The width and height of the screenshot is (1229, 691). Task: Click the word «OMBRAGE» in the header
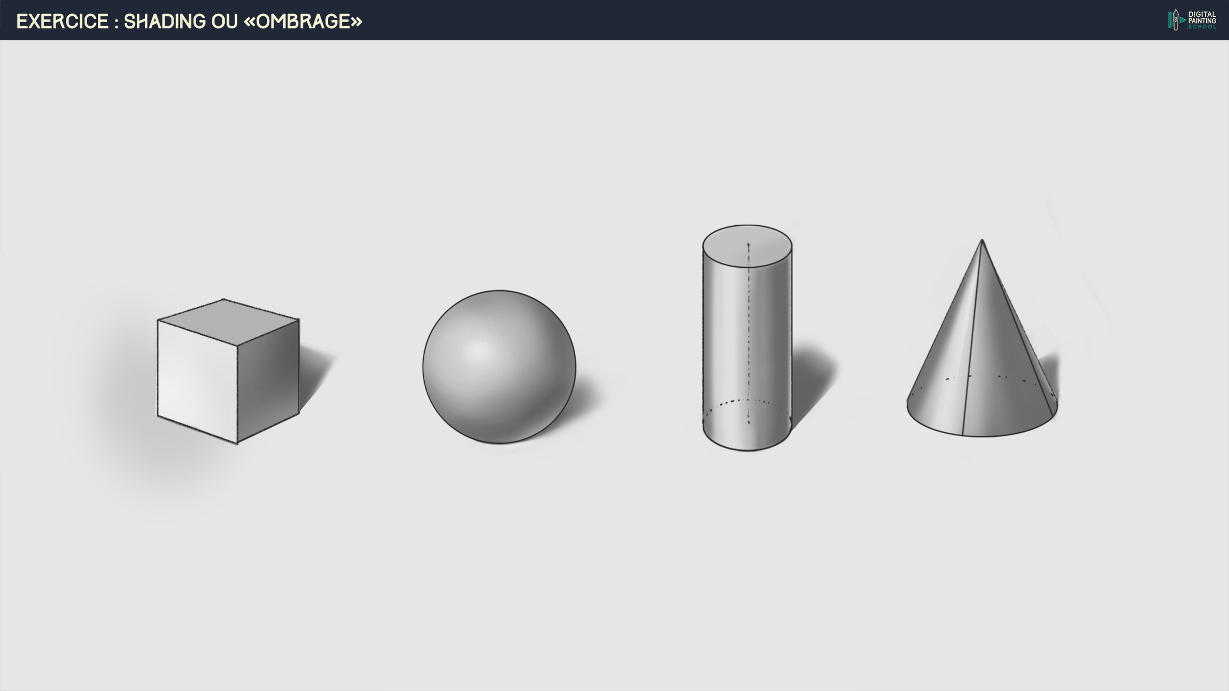click(x=303, y=22)
